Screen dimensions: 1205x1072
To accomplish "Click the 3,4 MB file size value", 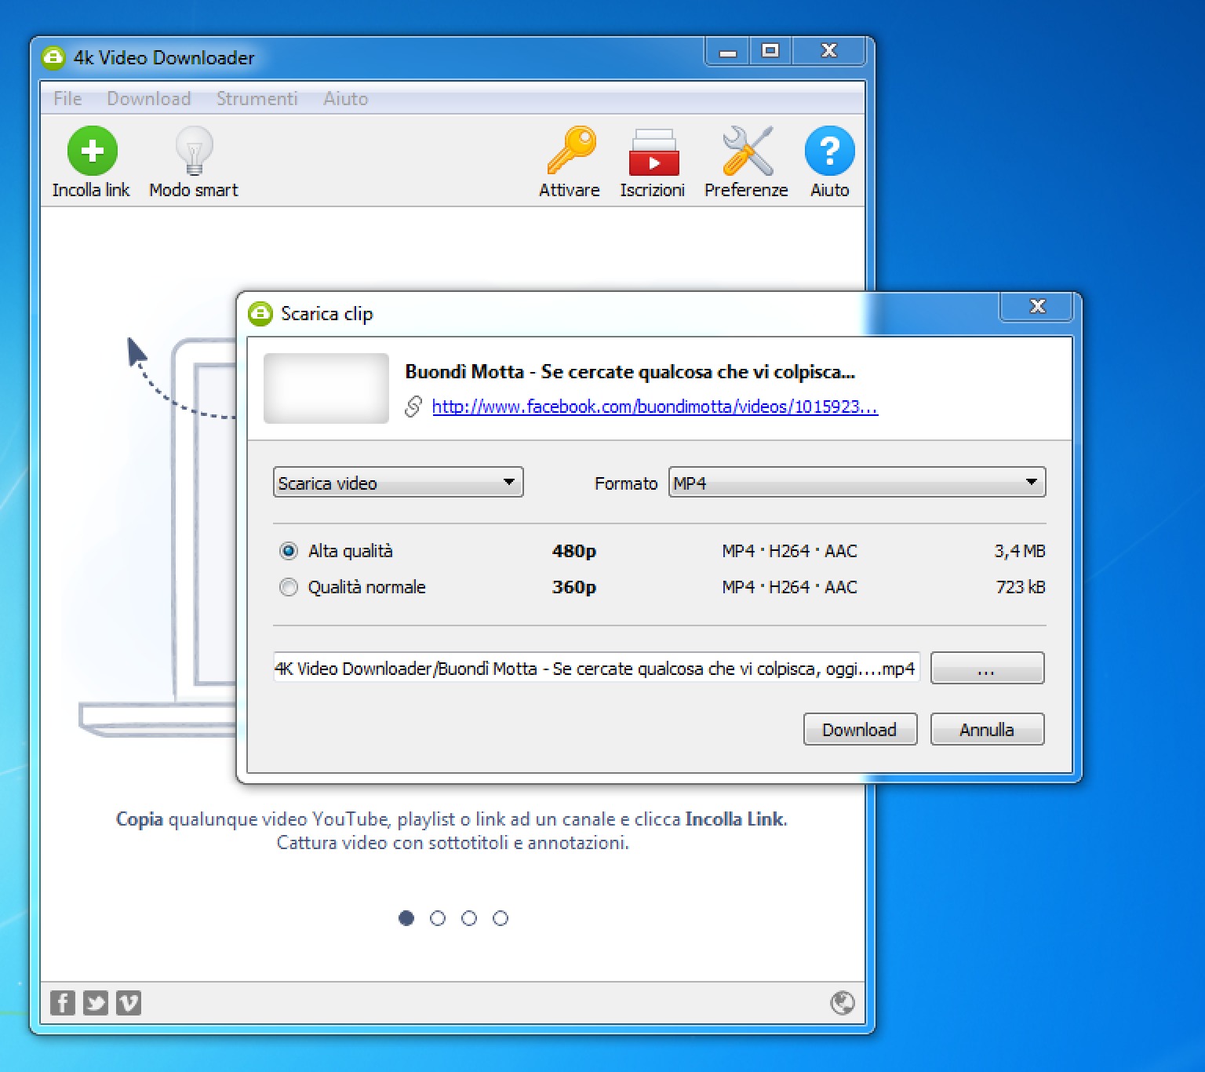I will [x=1019, y=551].
